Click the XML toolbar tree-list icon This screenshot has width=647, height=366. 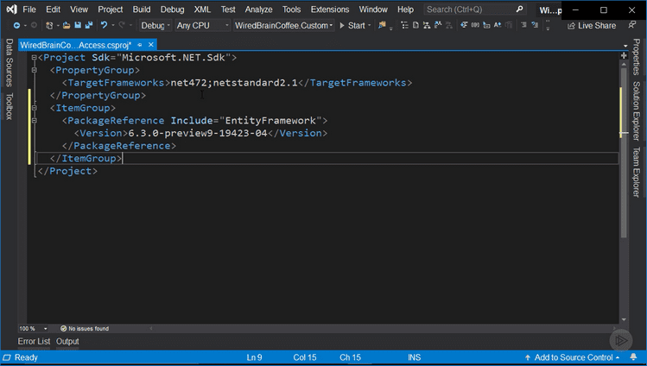[405, 25]
